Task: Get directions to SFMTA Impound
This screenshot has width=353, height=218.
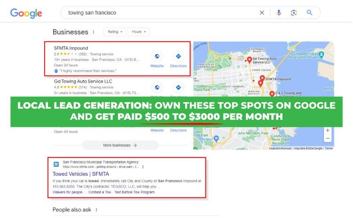Action: pos(178,57)
